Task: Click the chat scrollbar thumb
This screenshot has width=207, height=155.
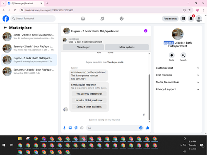Action: 149,97
